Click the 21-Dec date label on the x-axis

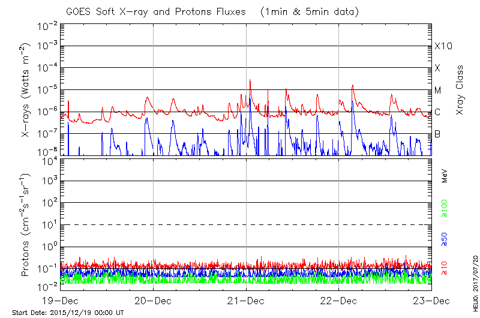pyautogui.click(x=246, y=301)
